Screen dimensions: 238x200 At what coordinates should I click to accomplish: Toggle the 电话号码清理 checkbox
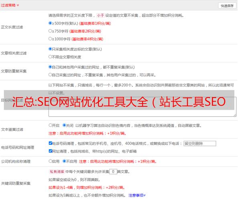[50, 143]
